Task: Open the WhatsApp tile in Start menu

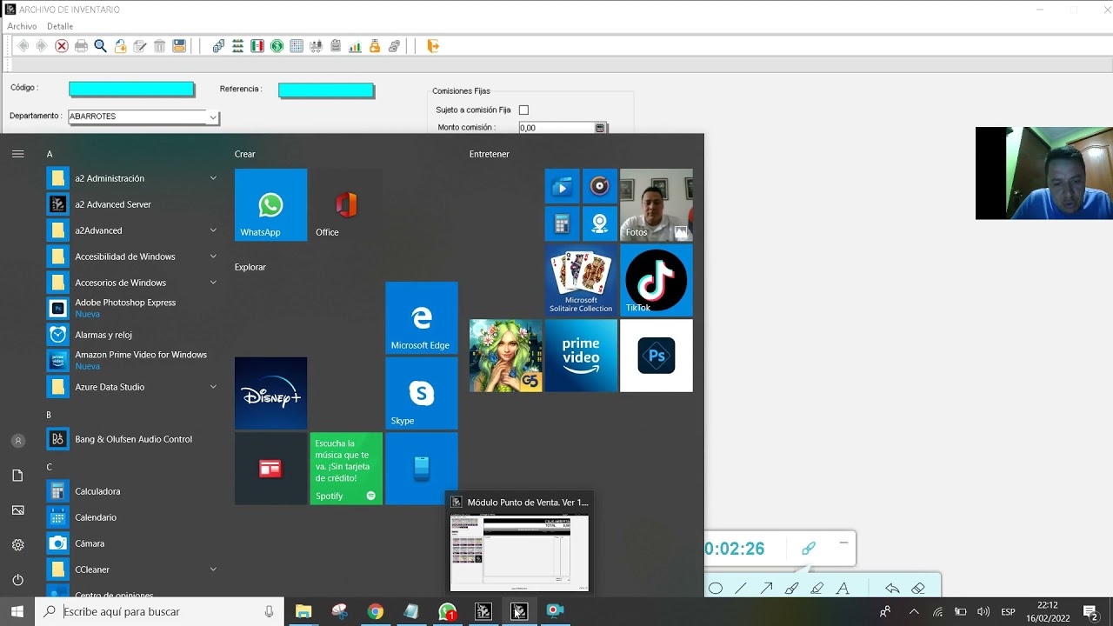Action: pyautogui.click(x=270, y=204)
